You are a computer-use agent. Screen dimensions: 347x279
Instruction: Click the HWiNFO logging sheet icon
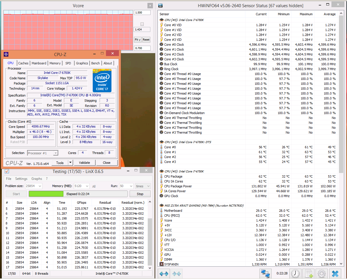[x=309, y=274]
